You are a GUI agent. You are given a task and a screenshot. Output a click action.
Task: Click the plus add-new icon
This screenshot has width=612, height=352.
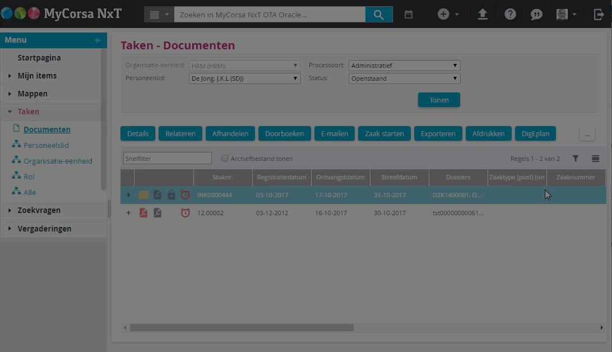click(x=443, y=15)
